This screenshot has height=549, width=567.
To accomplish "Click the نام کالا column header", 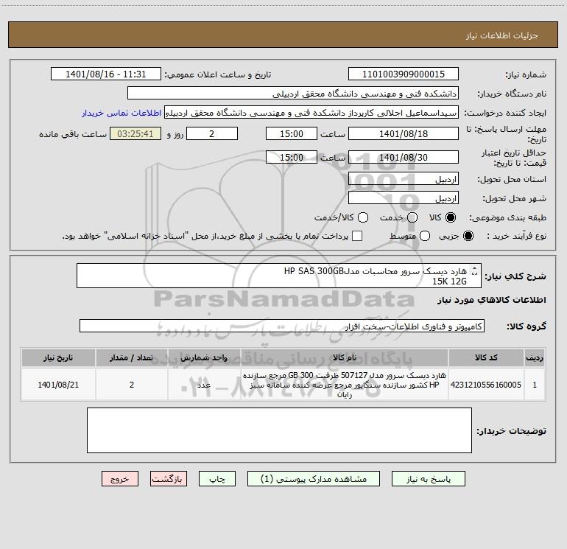I will point(345,357).
